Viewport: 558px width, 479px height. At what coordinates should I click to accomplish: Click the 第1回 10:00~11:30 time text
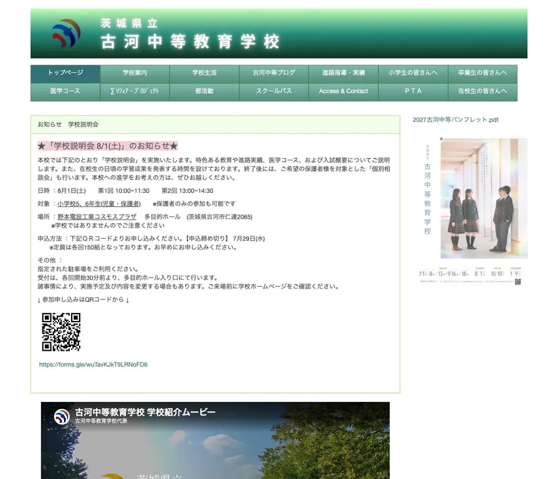(x=124, y=191)
